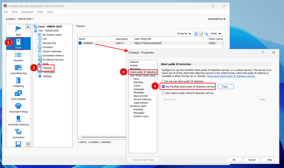This screenshot has width=284, height=168.
Task: Open the Farm category in sidebar
Action: (x=18, y=44)
